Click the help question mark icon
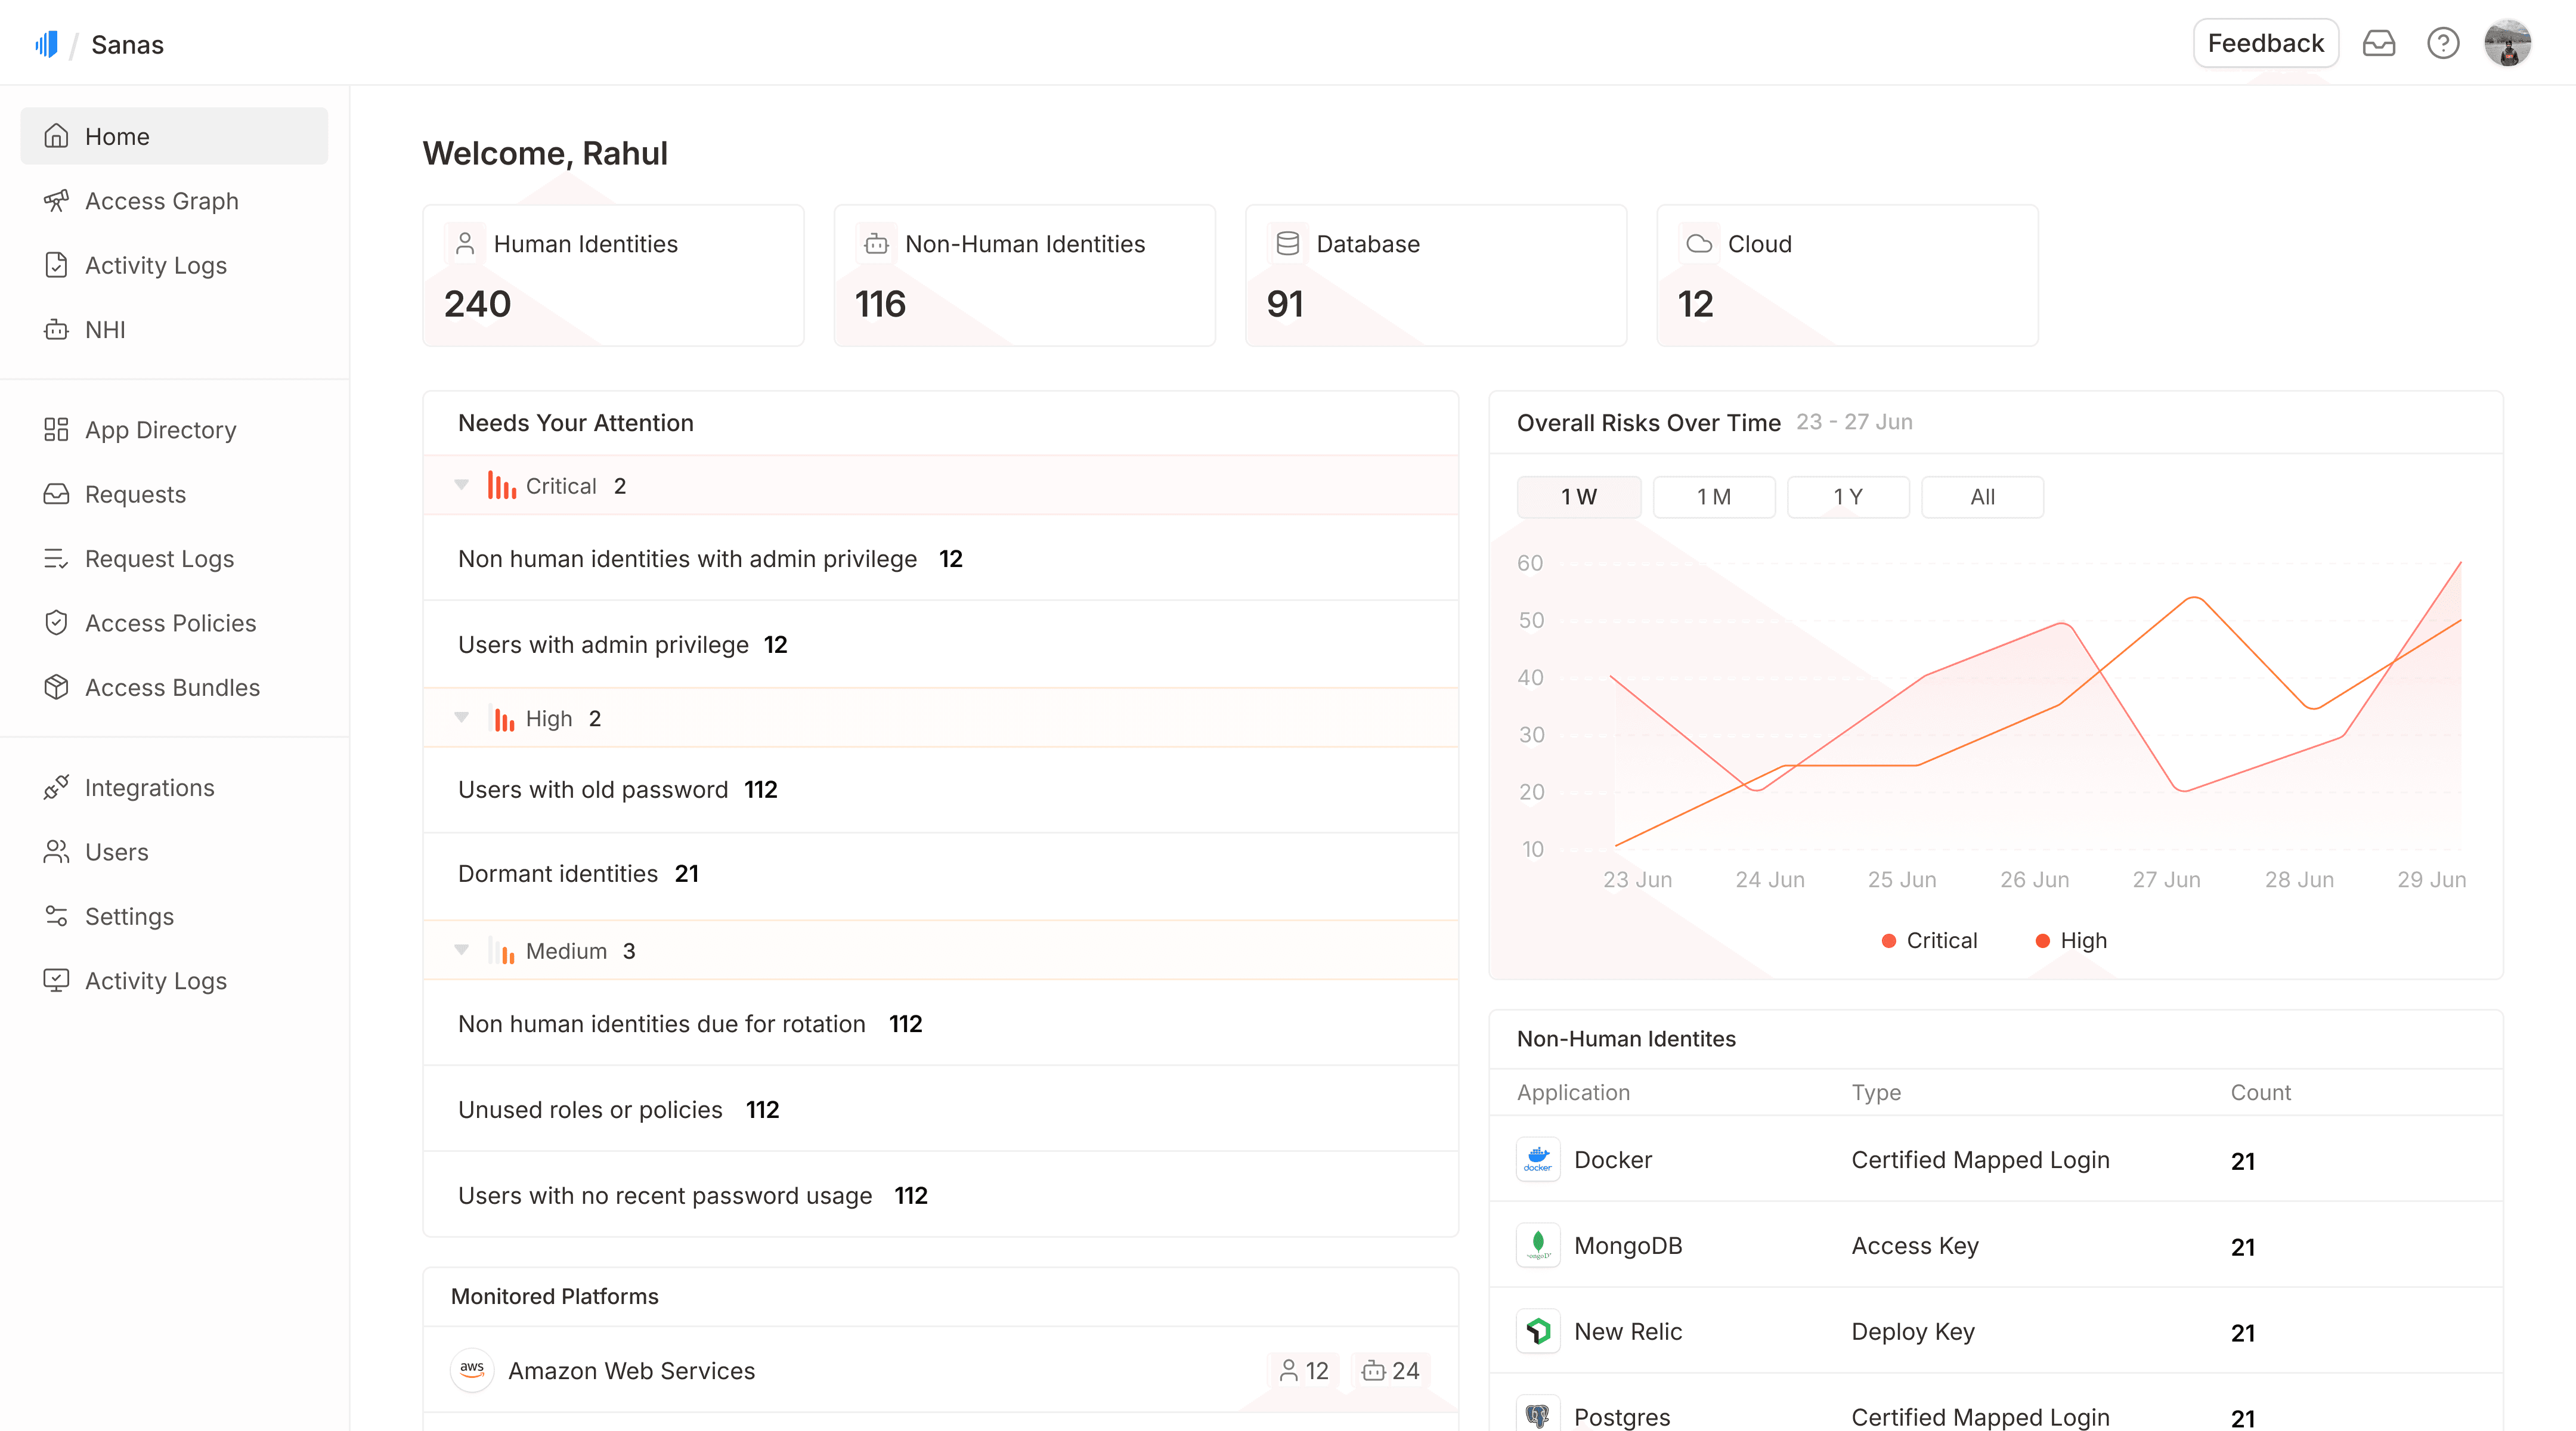 pos(2442,44)
